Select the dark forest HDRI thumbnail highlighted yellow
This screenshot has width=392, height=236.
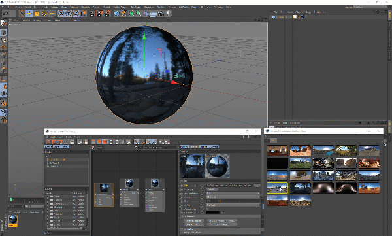(301, 188)
